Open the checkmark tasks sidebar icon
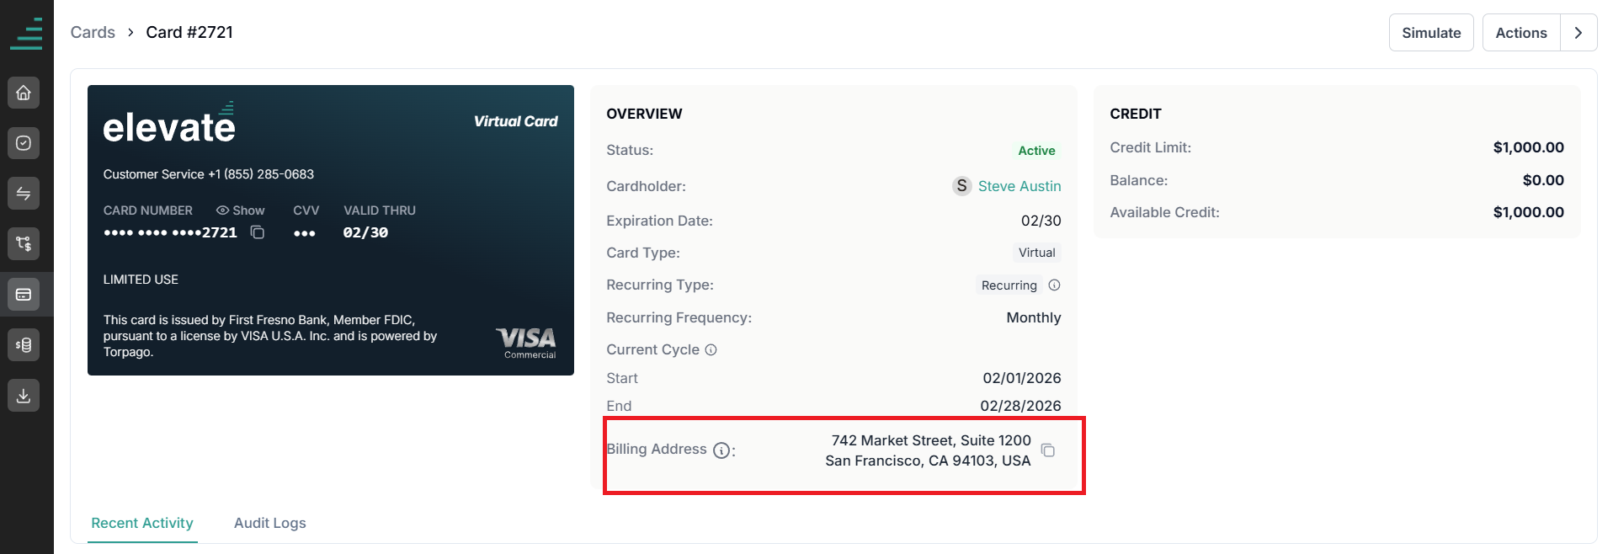Image resolution: width=1613 pixels, height=554 pixels. point(24,143)
